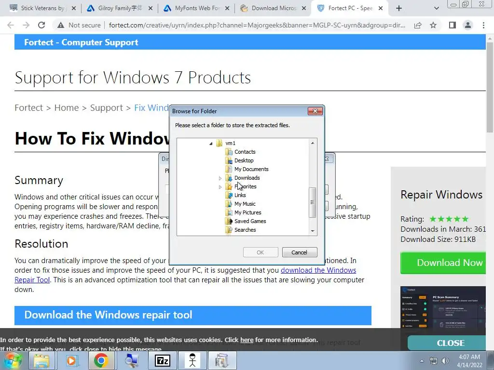Click the Links folder icon

[x=229, y=195]
